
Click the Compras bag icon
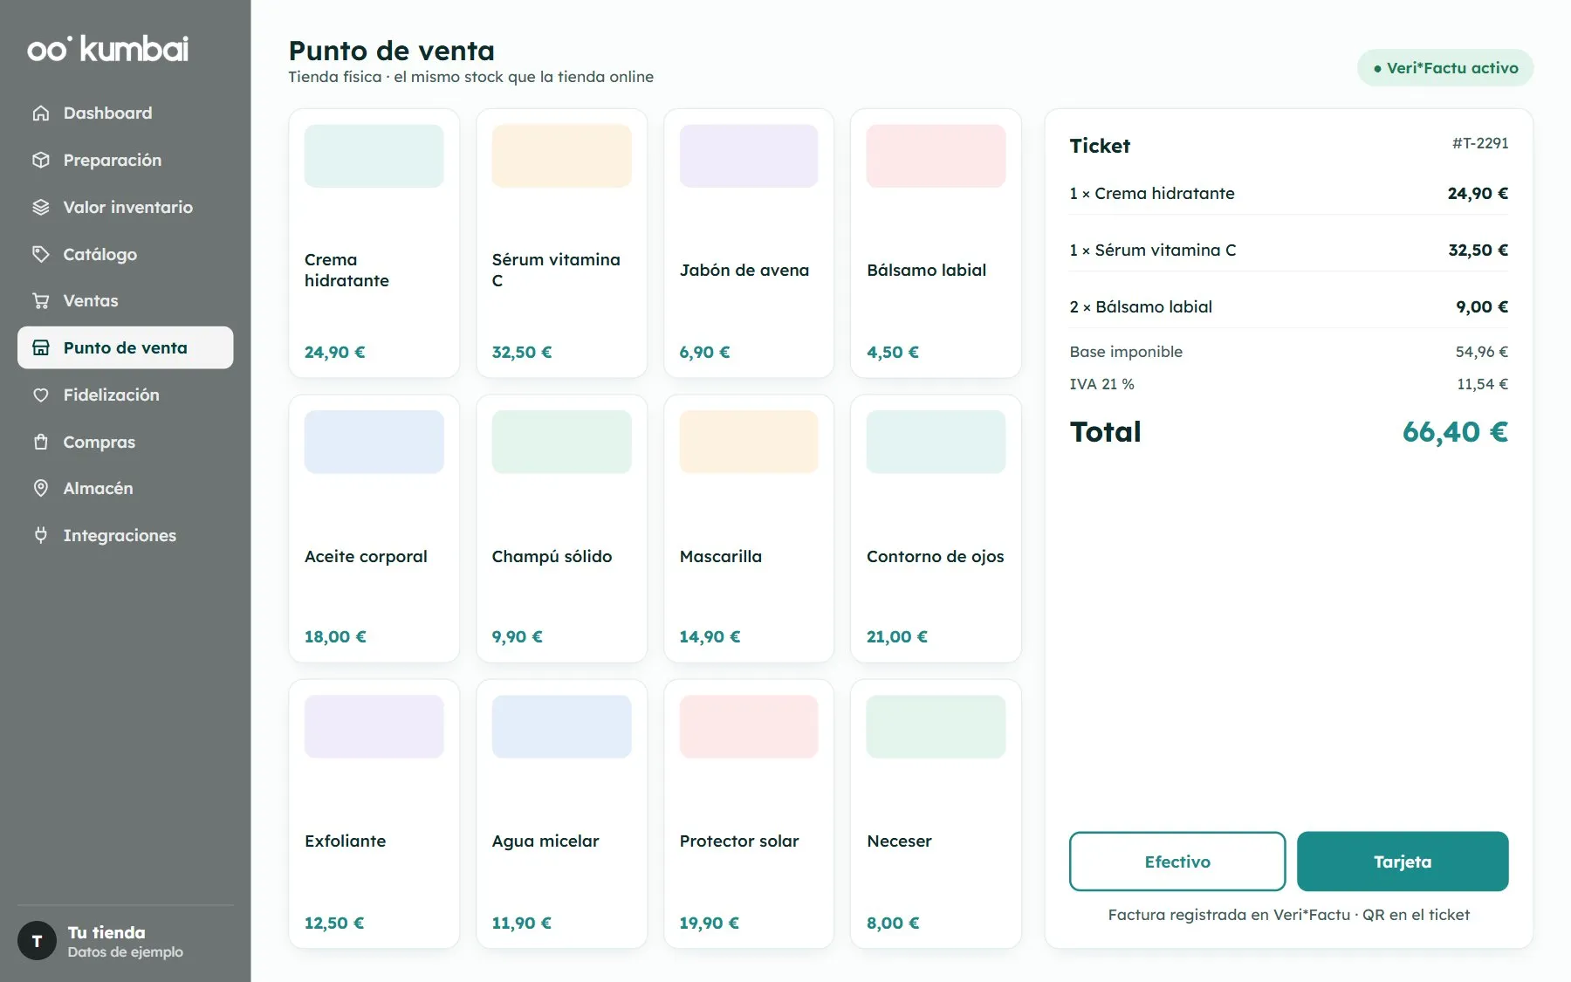tap(40, 443)
